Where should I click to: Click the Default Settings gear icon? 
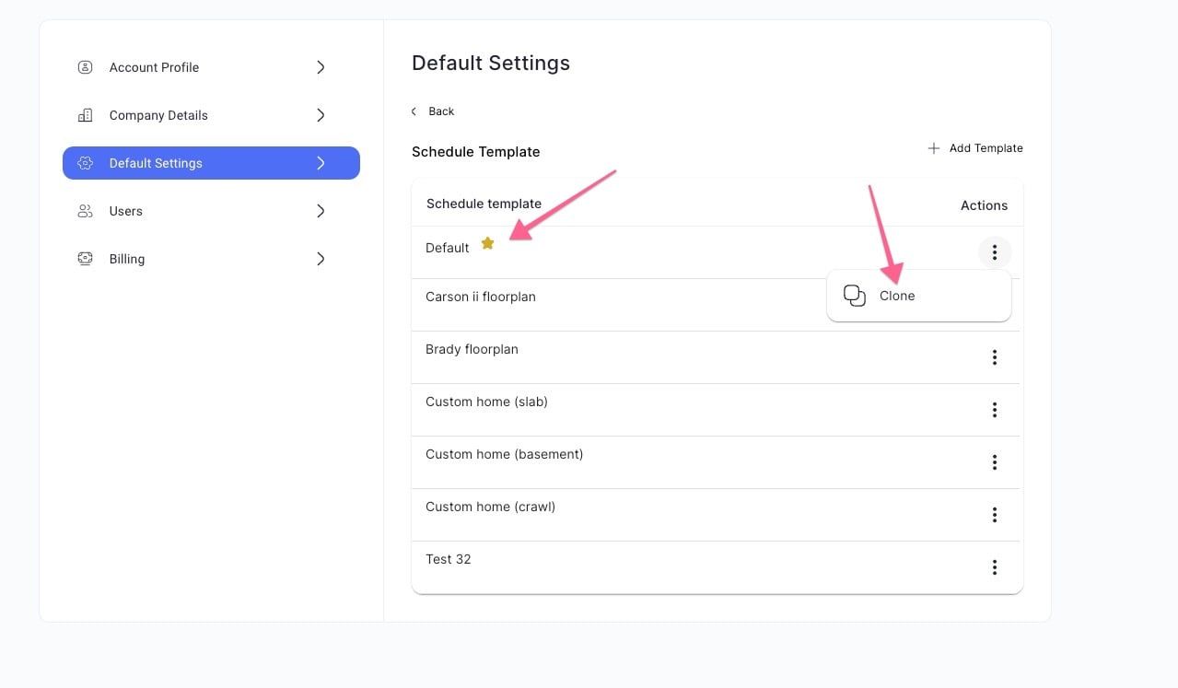[86, 163]
